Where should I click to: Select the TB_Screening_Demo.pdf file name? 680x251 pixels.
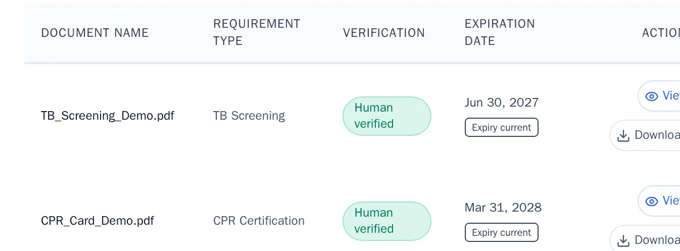(108, 116)
